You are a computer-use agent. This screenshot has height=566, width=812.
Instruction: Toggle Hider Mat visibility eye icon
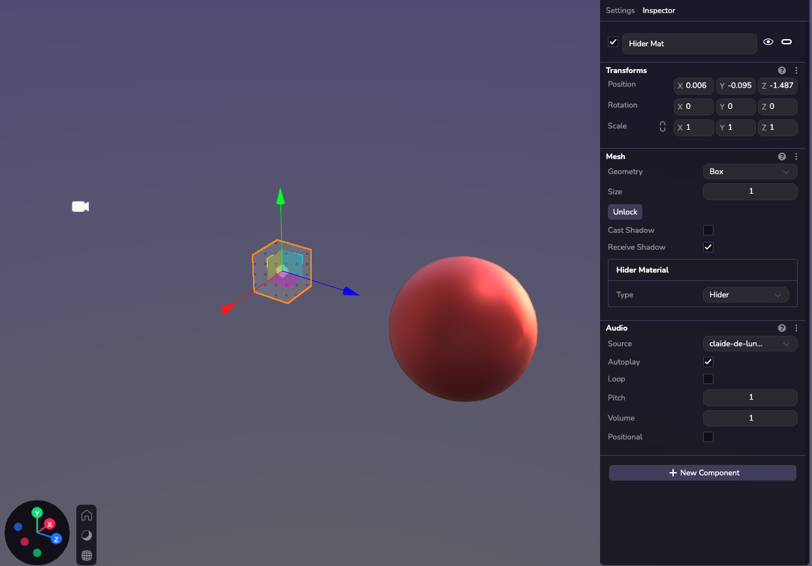pyautogui.click(x=768, y=42)
